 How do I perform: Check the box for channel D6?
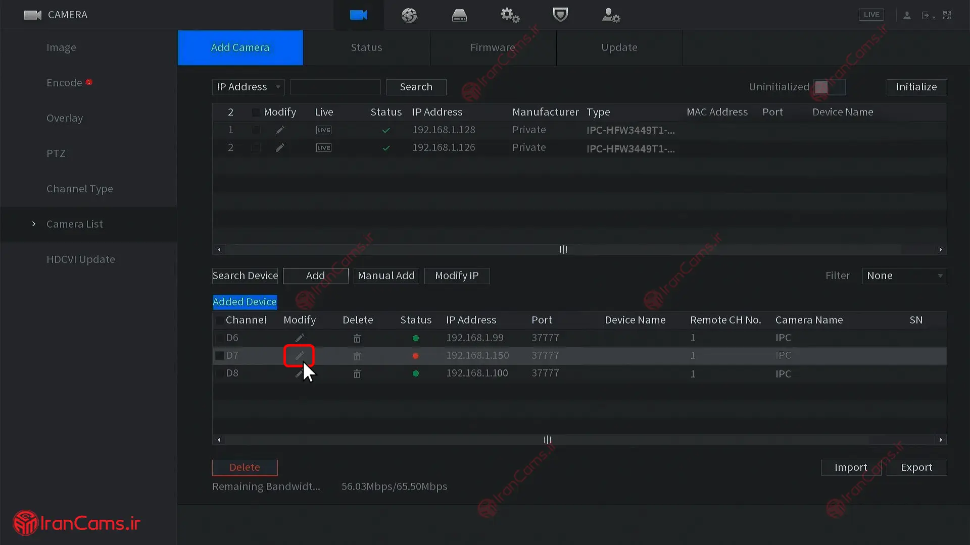(219, 338)
